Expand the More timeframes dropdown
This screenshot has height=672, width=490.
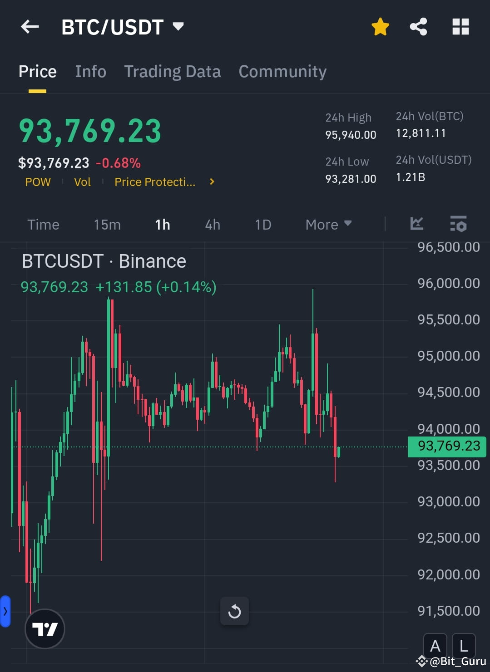click(328, 224)
